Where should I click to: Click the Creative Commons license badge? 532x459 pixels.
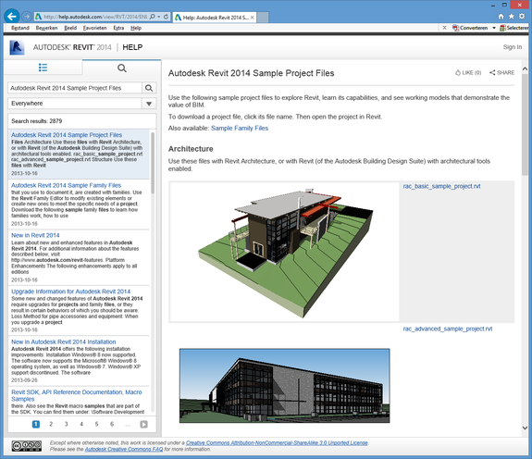(27, 446)
